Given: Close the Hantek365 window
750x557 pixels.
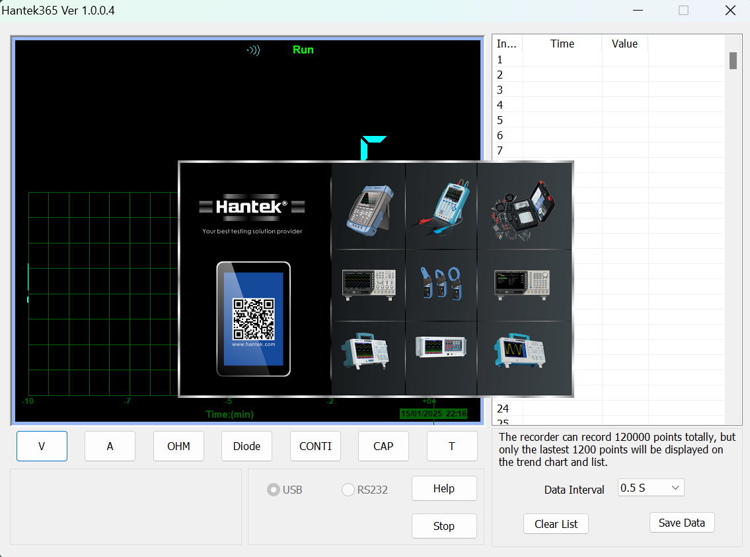Looking at the screenshot, I should [x=730, y=10].
